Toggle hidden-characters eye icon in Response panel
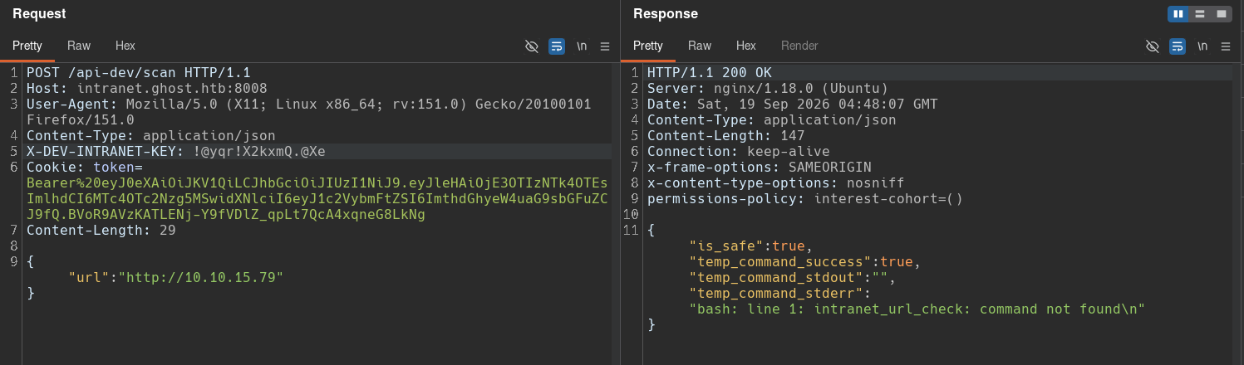Screen dimensions: 1244x365 coord(1153,46)
